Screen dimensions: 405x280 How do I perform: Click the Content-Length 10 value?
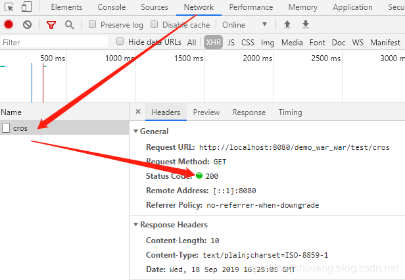point(215,241)
